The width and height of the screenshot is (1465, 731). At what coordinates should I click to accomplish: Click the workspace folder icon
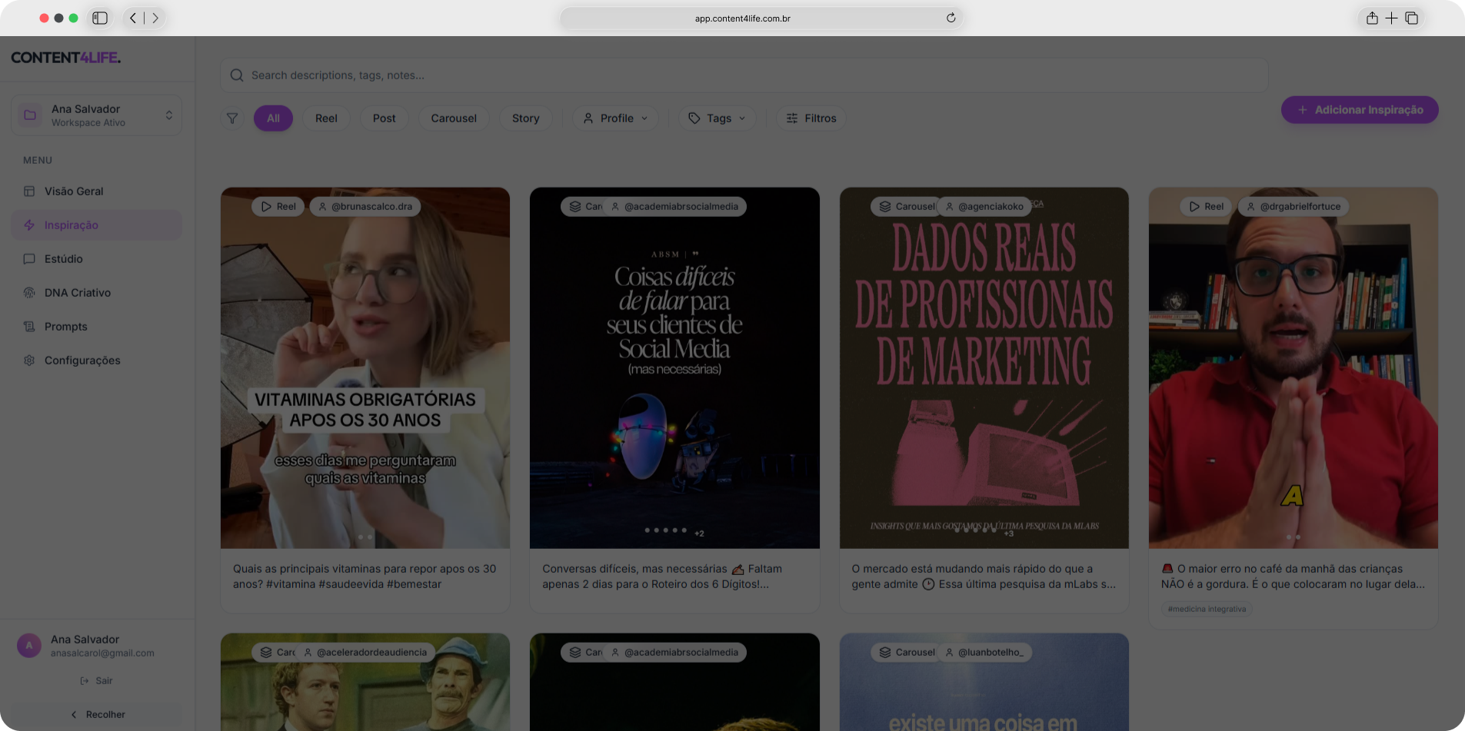[x=30, y=115]
